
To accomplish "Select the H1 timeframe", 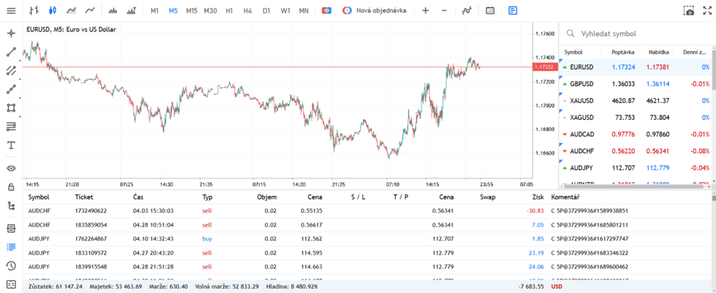I will (229, 10).
